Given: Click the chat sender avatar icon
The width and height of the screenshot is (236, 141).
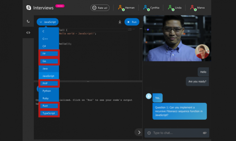Looking at the screenshot, I should pos(149,96).
